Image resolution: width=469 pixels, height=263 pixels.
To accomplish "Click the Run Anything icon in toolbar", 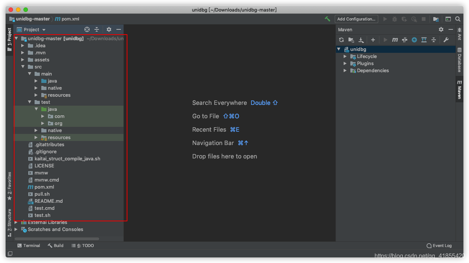I will point(448,19).
